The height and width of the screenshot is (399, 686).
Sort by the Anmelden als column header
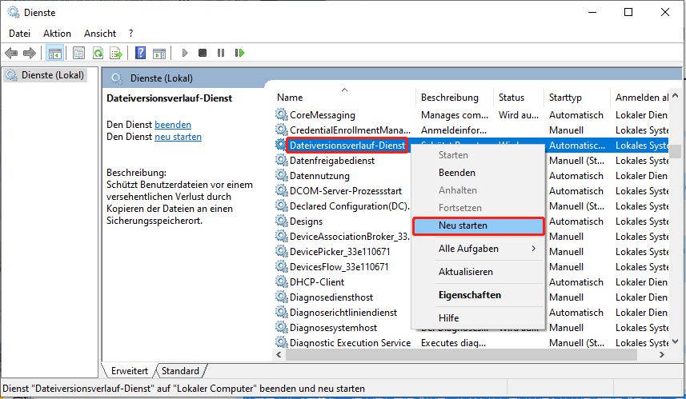click(x=640, y=97)
